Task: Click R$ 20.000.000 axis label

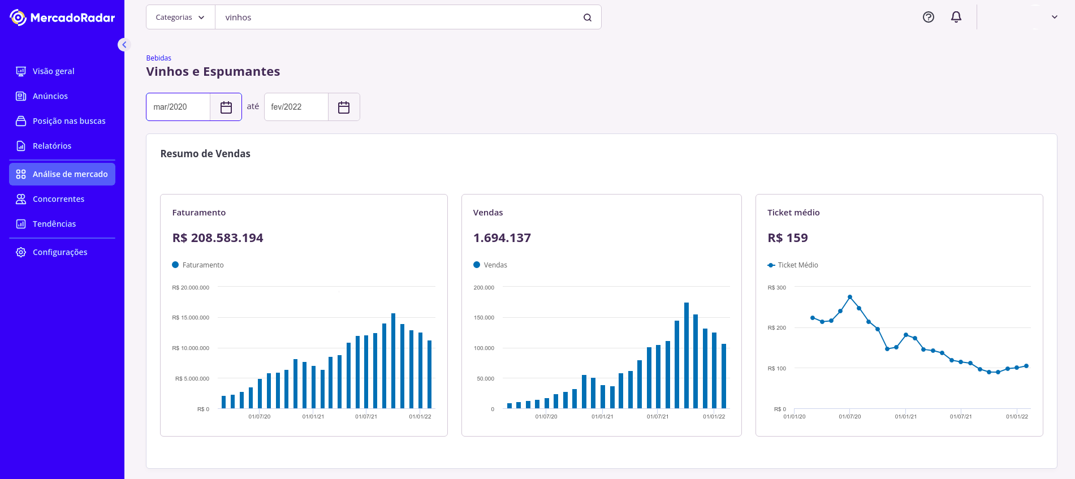Action: [191, 288]
